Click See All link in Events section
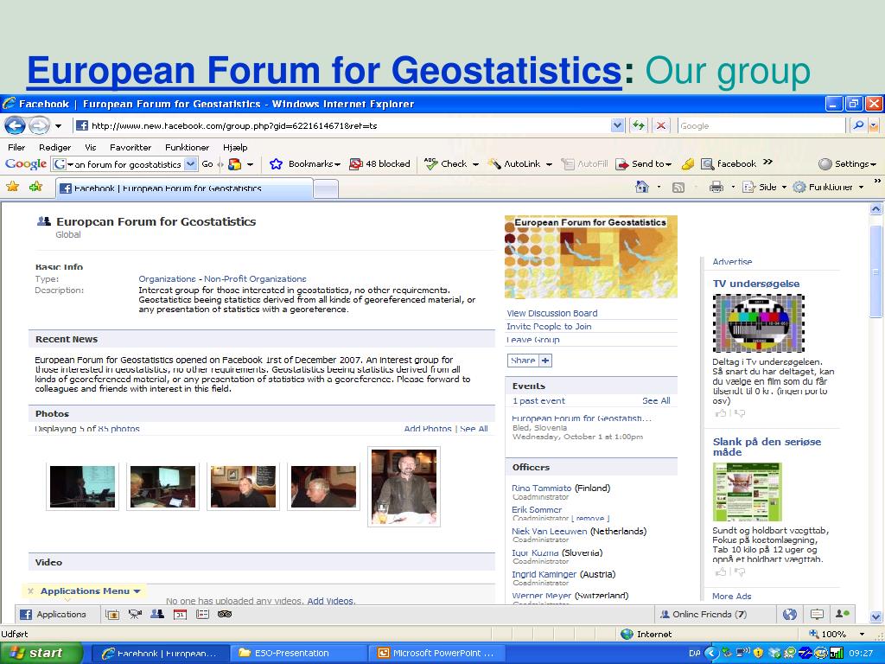 [x=656, y=400]
